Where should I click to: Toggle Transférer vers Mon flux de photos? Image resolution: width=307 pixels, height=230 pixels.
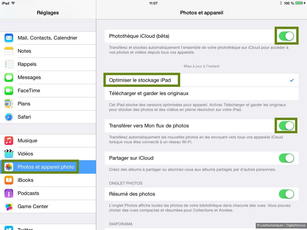coord(286,126)
